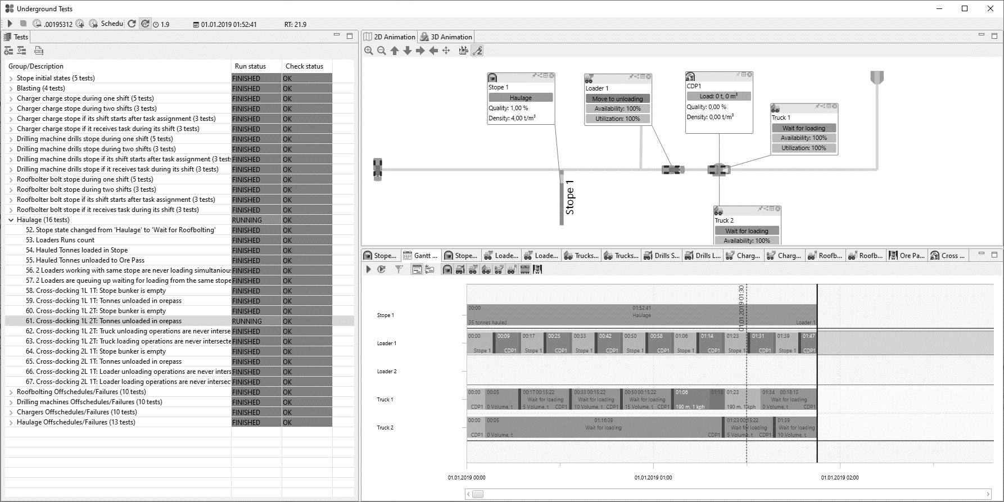
Task: Zoom out on the 2D animation
Action: point(382,51)
